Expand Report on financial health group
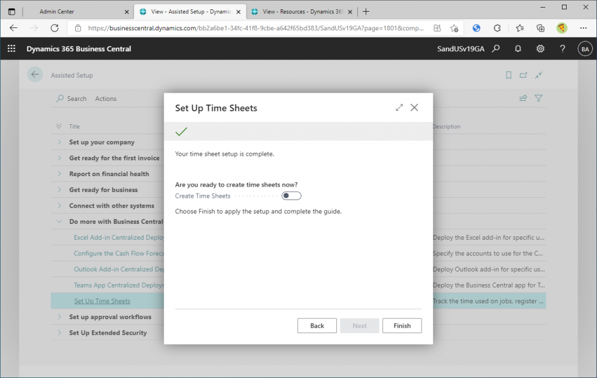The image size is (597, 378). (x=59, y=174)
